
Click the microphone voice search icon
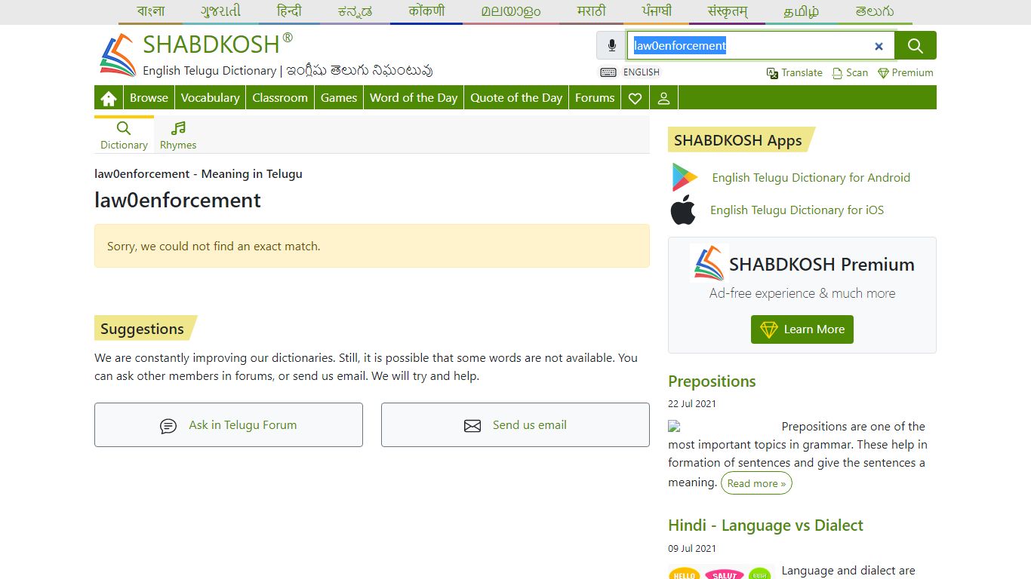coord(611,45)
